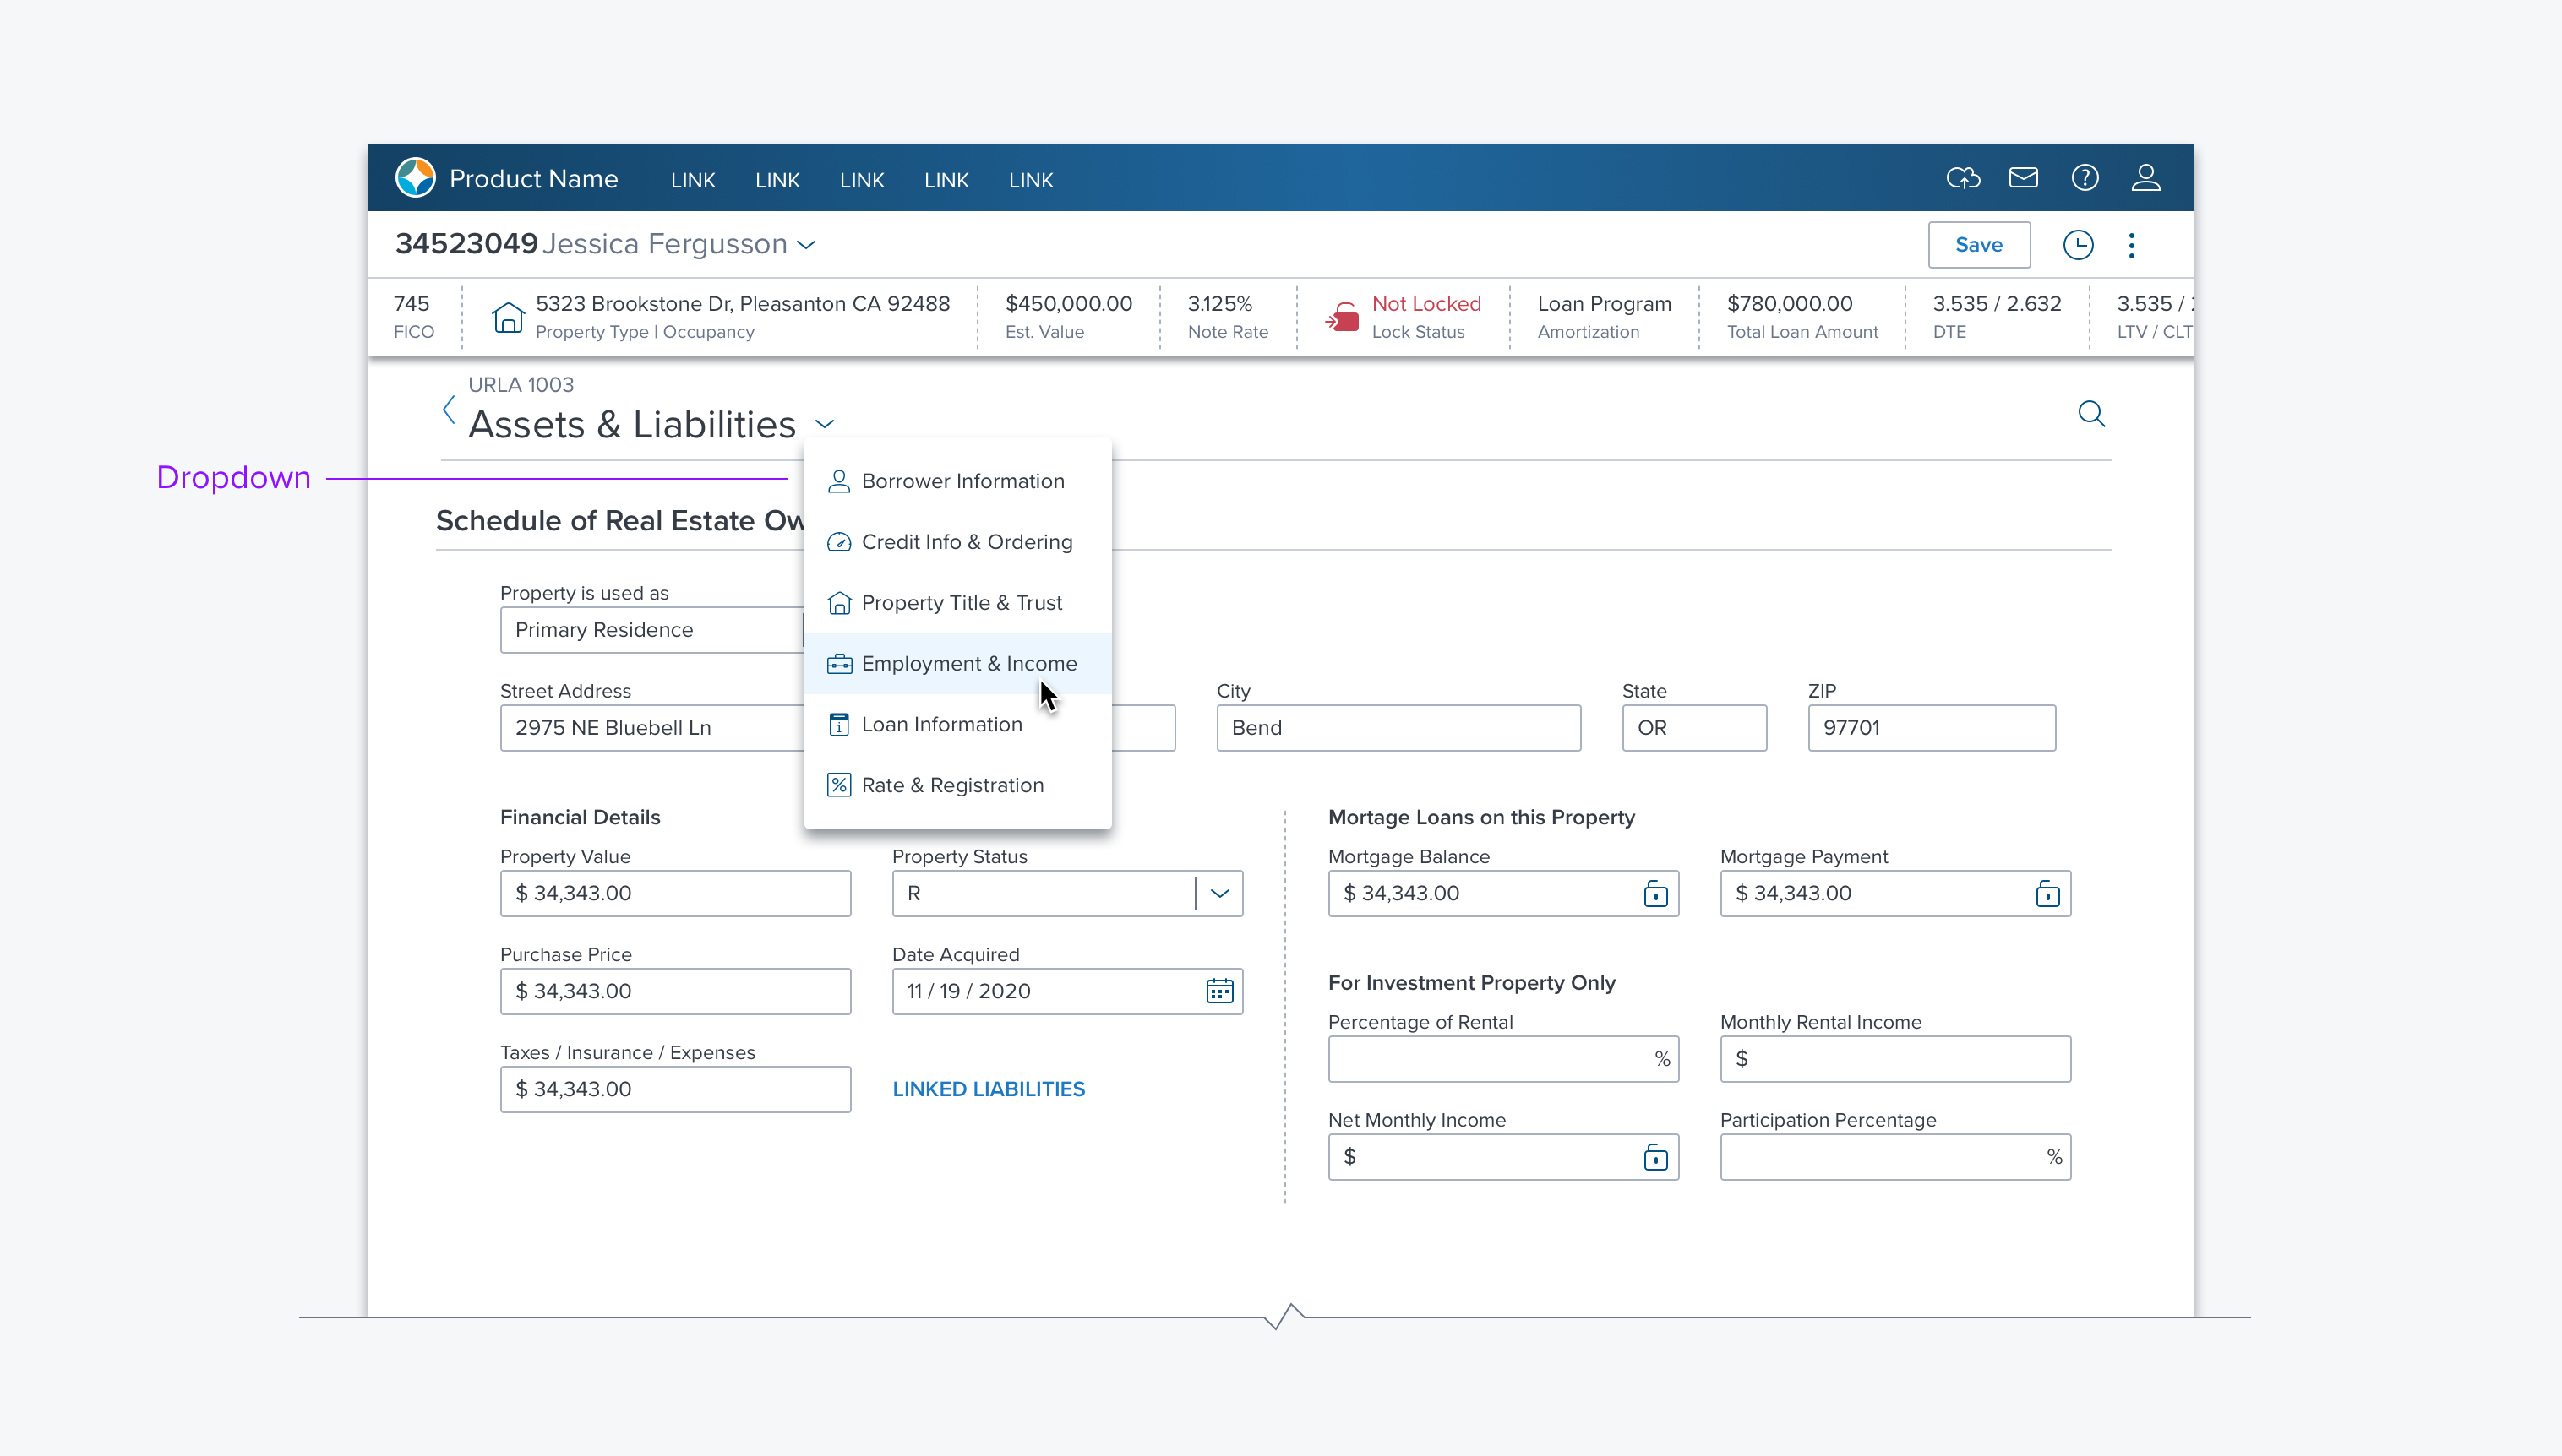Select Employment & Income menu item

(x=957, y=664)
